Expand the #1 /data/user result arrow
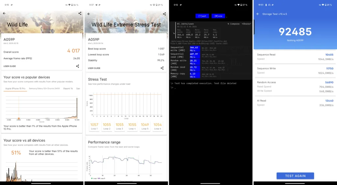Viewport: 337px width, 185px height. [x=174, y=33]
